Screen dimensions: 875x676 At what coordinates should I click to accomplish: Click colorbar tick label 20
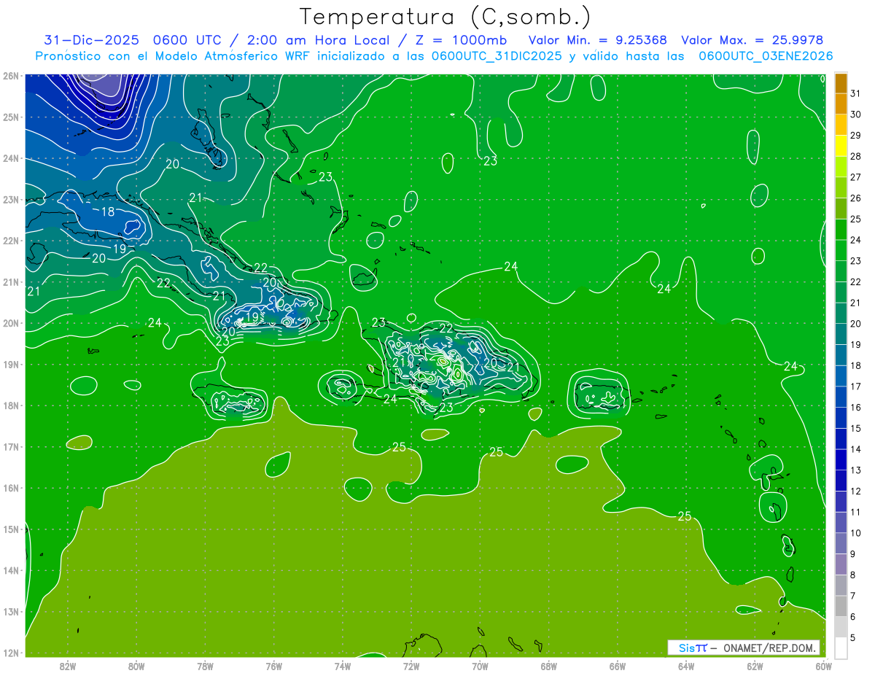[x=855, y=324]
